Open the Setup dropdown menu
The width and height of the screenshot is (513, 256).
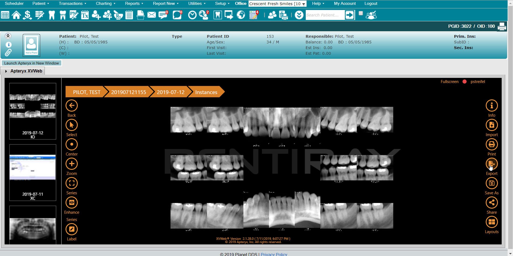222,4
